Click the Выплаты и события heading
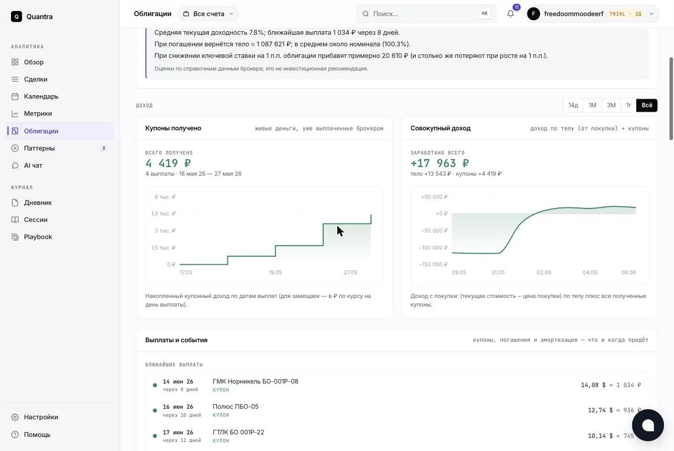 pyautogui.click(x=176, y=340)
